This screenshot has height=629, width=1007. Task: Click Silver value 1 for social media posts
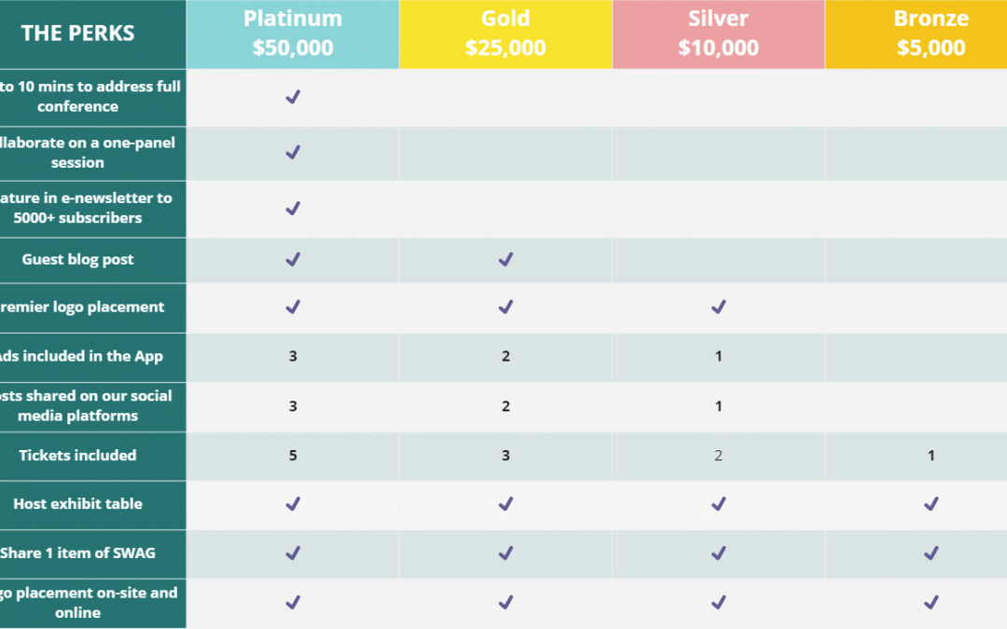point(719,406)
